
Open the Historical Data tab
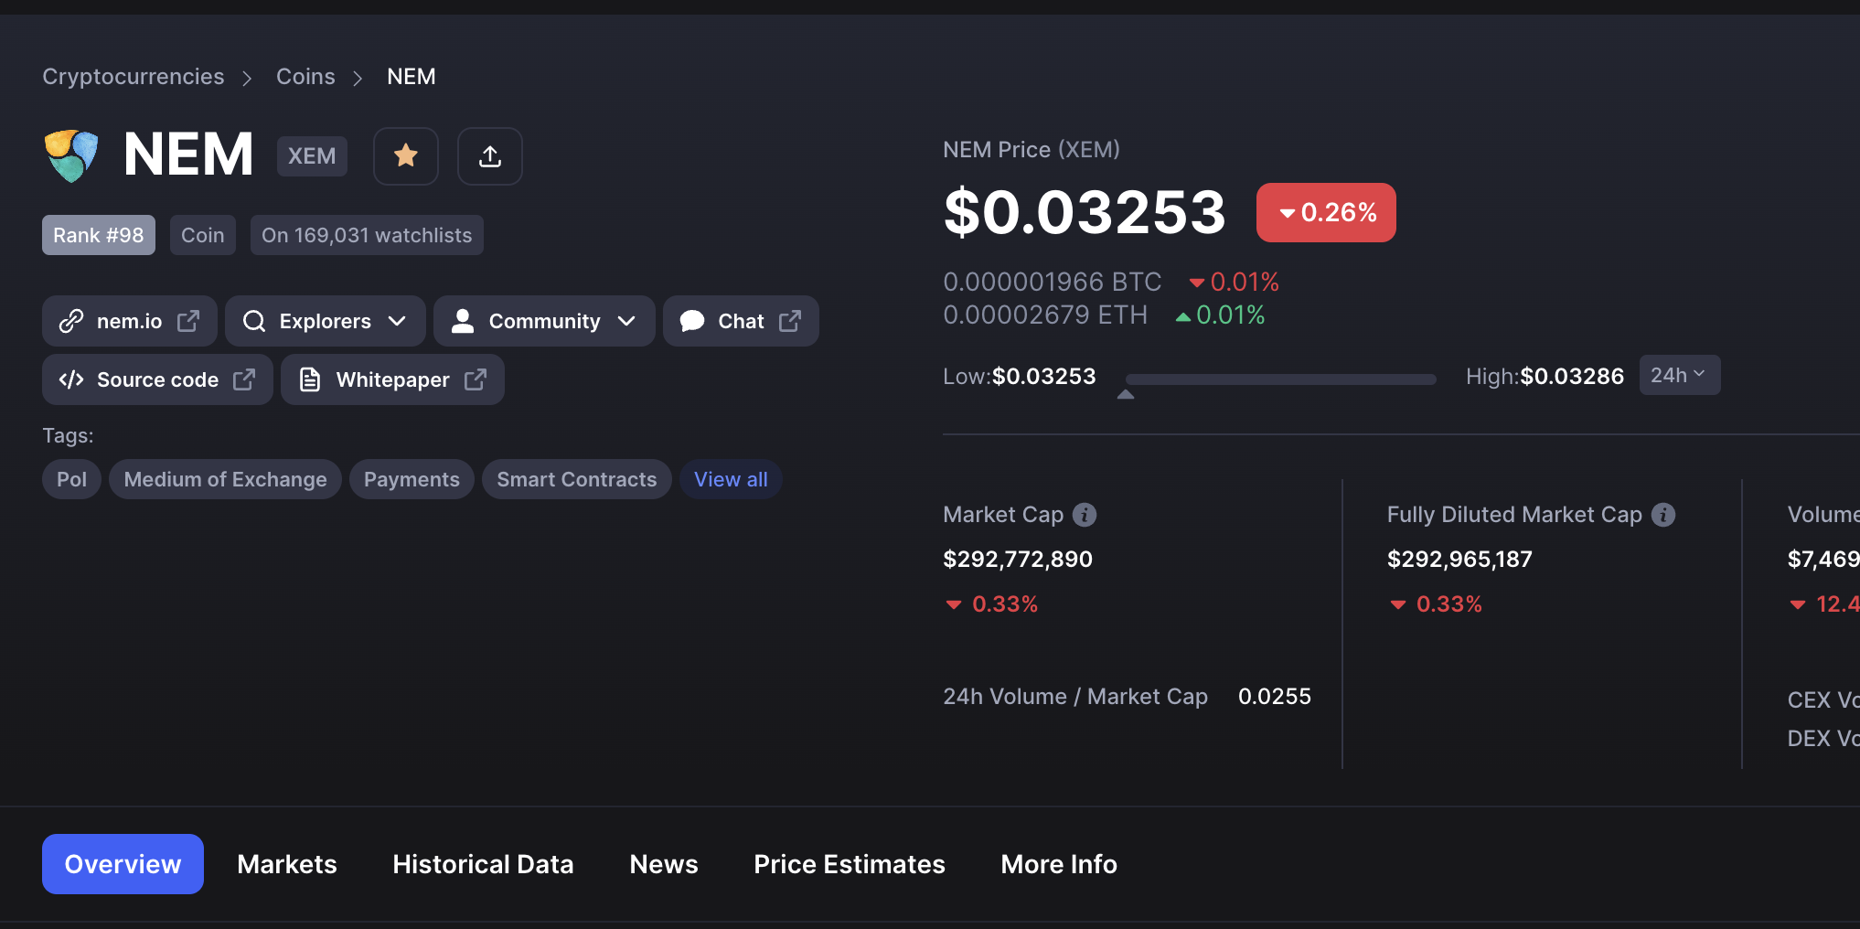pyautogui.click(x=483, y=864)
